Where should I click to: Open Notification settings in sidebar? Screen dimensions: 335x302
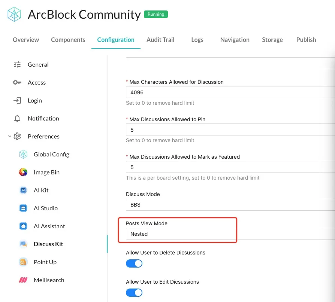(43, 118)
